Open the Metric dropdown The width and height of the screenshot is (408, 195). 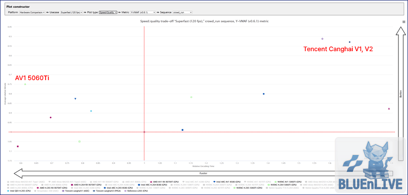click(x=143, y=12)
